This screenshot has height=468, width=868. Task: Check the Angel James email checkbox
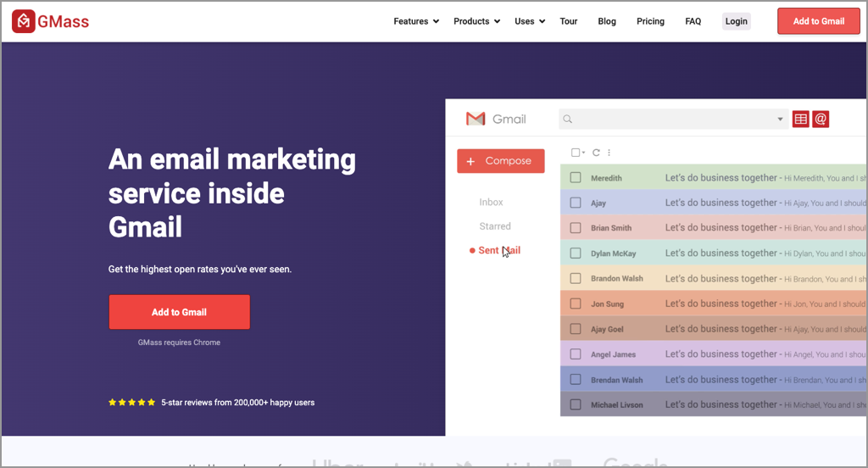click(x=576, y=354)
